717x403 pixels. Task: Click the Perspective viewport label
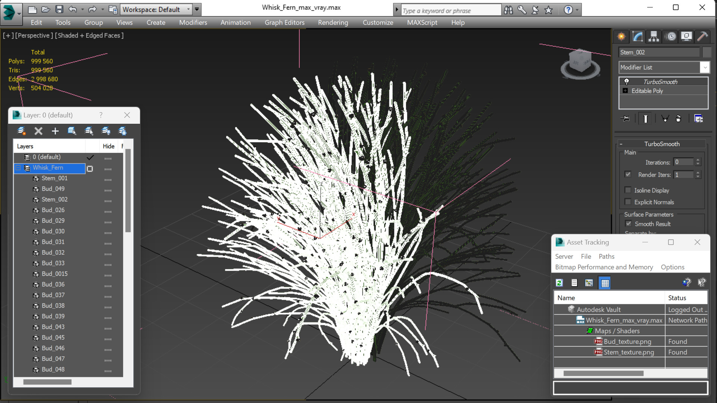[x=34, y=35]
